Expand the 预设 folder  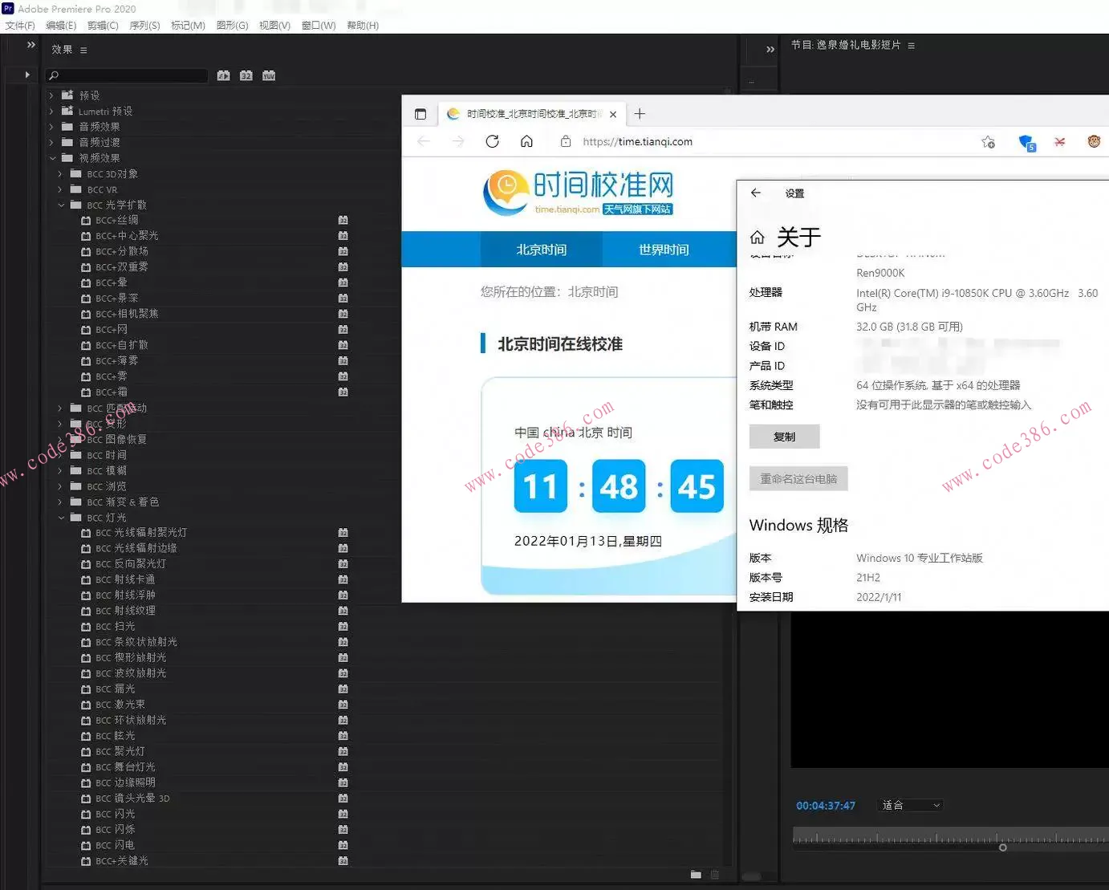coord(52,96)
